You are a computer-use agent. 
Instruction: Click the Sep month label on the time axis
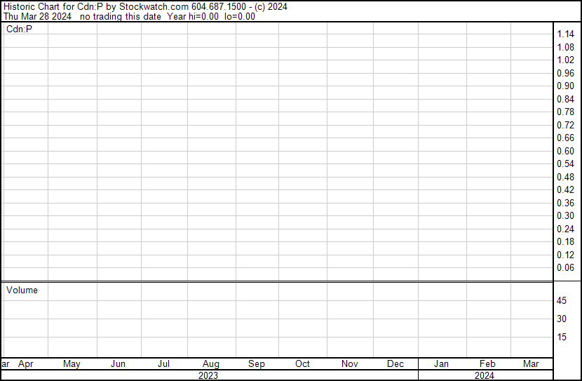pyautogui.click(x=257, y=364)
